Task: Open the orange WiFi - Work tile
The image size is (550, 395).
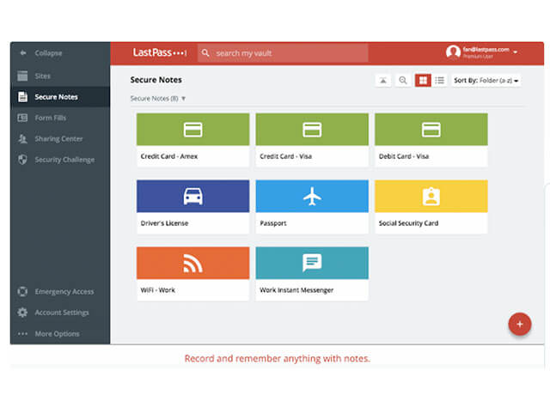Action: tap(192, 273)
